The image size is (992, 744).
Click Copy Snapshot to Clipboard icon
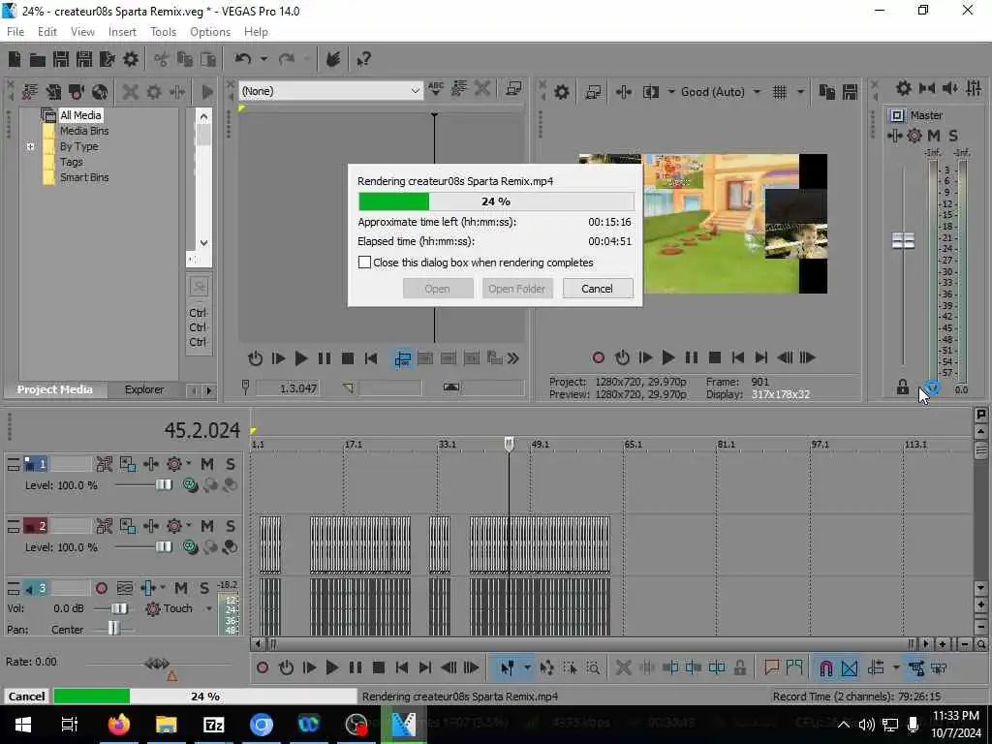click(826, 92)
